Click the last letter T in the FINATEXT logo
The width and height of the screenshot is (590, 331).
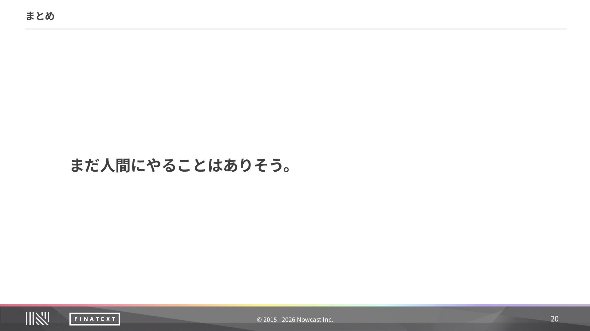(113, 319)
